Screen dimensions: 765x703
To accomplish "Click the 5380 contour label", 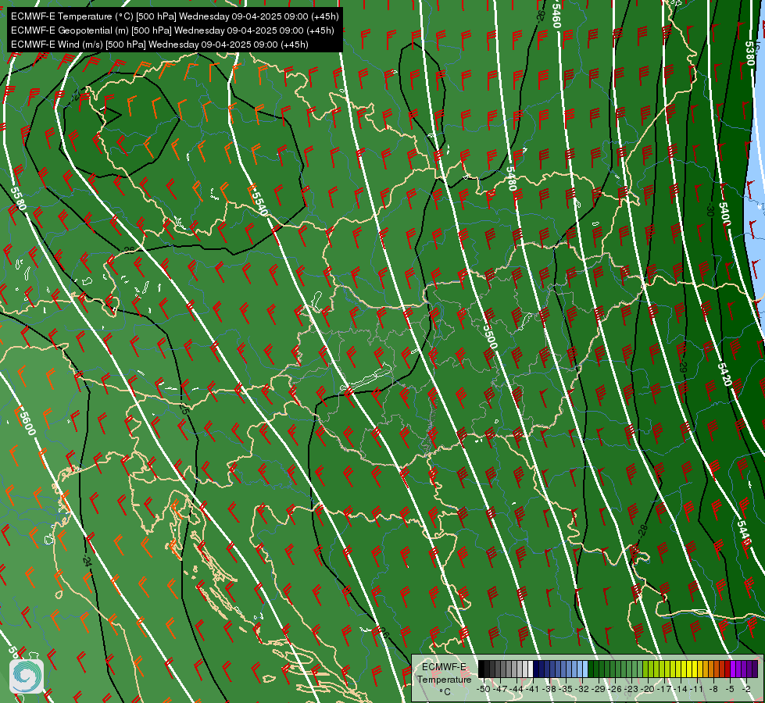I will 750,53.
